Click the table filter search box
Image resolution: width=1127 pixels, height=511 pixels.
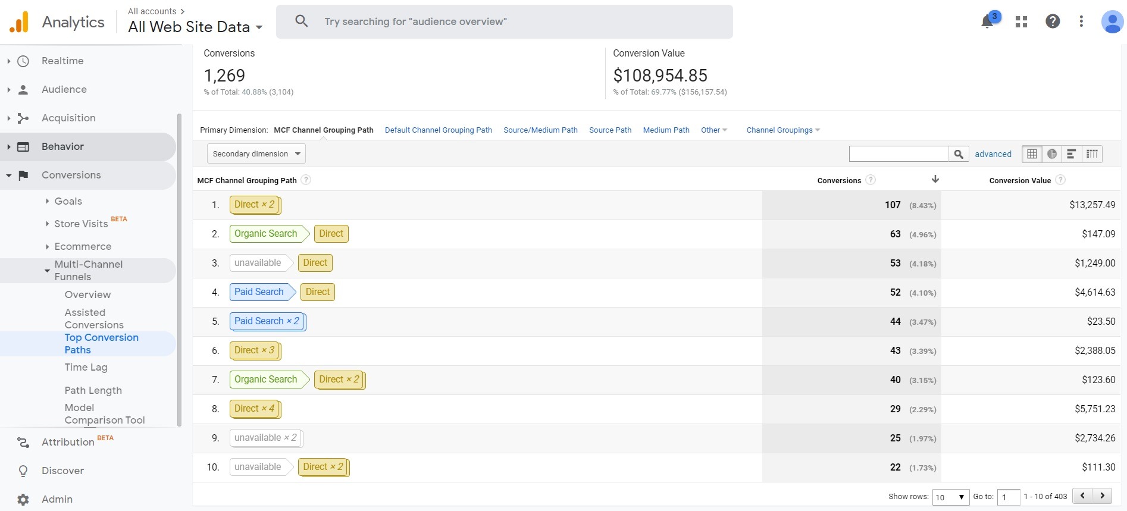pos(899,154)
